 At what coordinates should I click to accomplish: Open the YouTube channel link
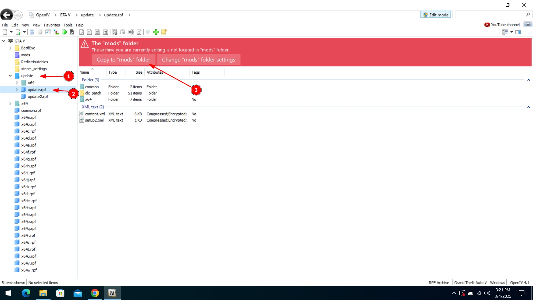pos(502,24)
